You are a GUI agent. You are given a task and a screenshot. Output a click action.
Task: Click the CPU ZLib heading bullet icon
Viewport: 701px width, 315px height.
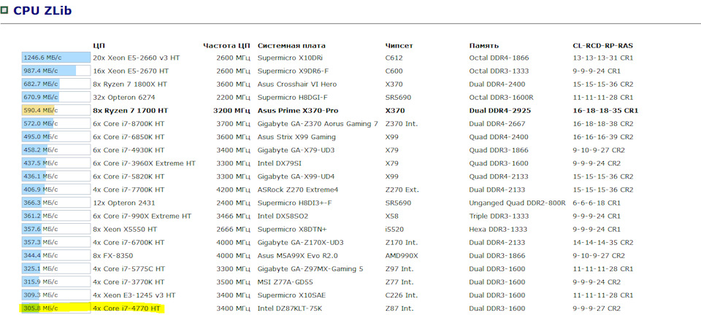click(4, 9)
